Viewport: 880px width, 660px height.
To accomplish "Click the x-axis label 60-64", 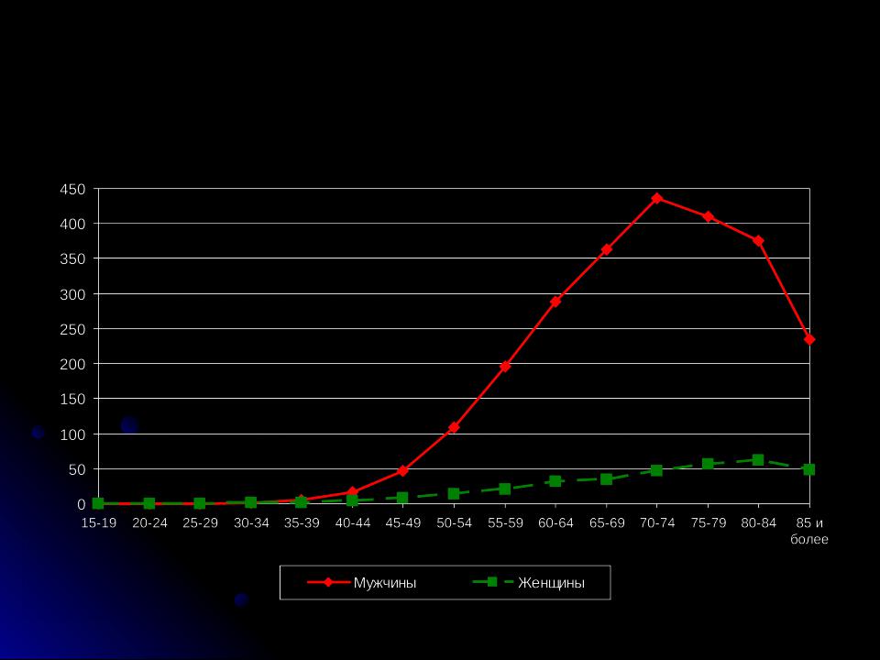I will pyautogui.click(x=556, y=523).
